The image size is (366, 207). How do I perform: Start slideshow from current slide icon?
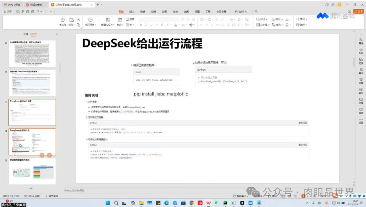click(90, 20)
